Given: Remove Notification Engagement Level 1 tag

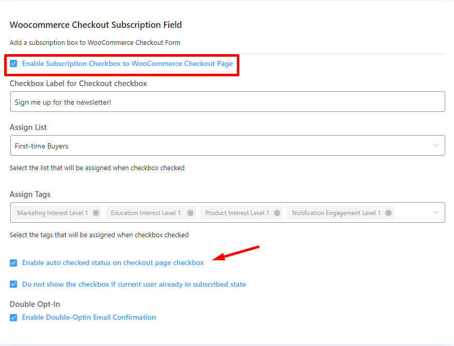Looking at the screenshot, I should [388, 213].
